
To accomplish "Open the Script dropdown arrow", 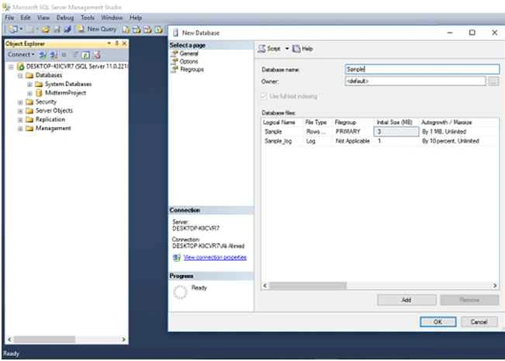I will coord(287,49).
